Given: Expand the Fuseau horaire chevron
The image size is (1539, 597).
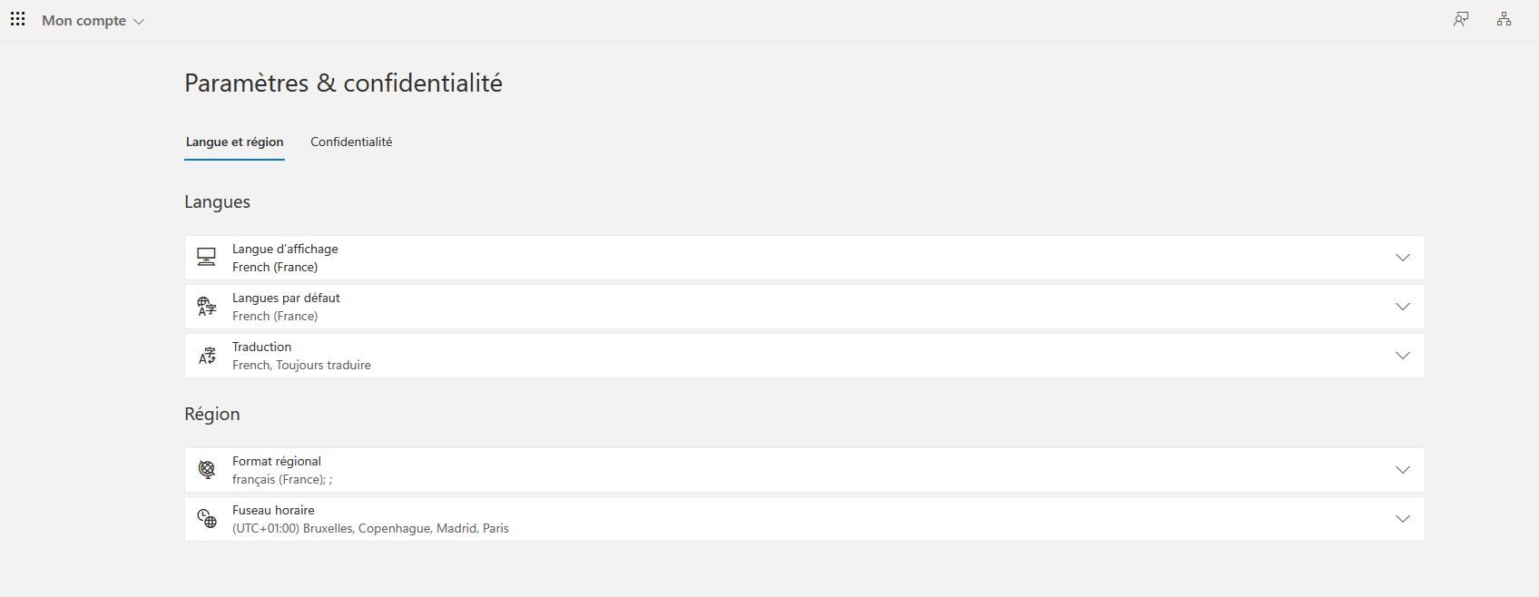Looking at the screenshot, I should click(x=1403, y=519).
